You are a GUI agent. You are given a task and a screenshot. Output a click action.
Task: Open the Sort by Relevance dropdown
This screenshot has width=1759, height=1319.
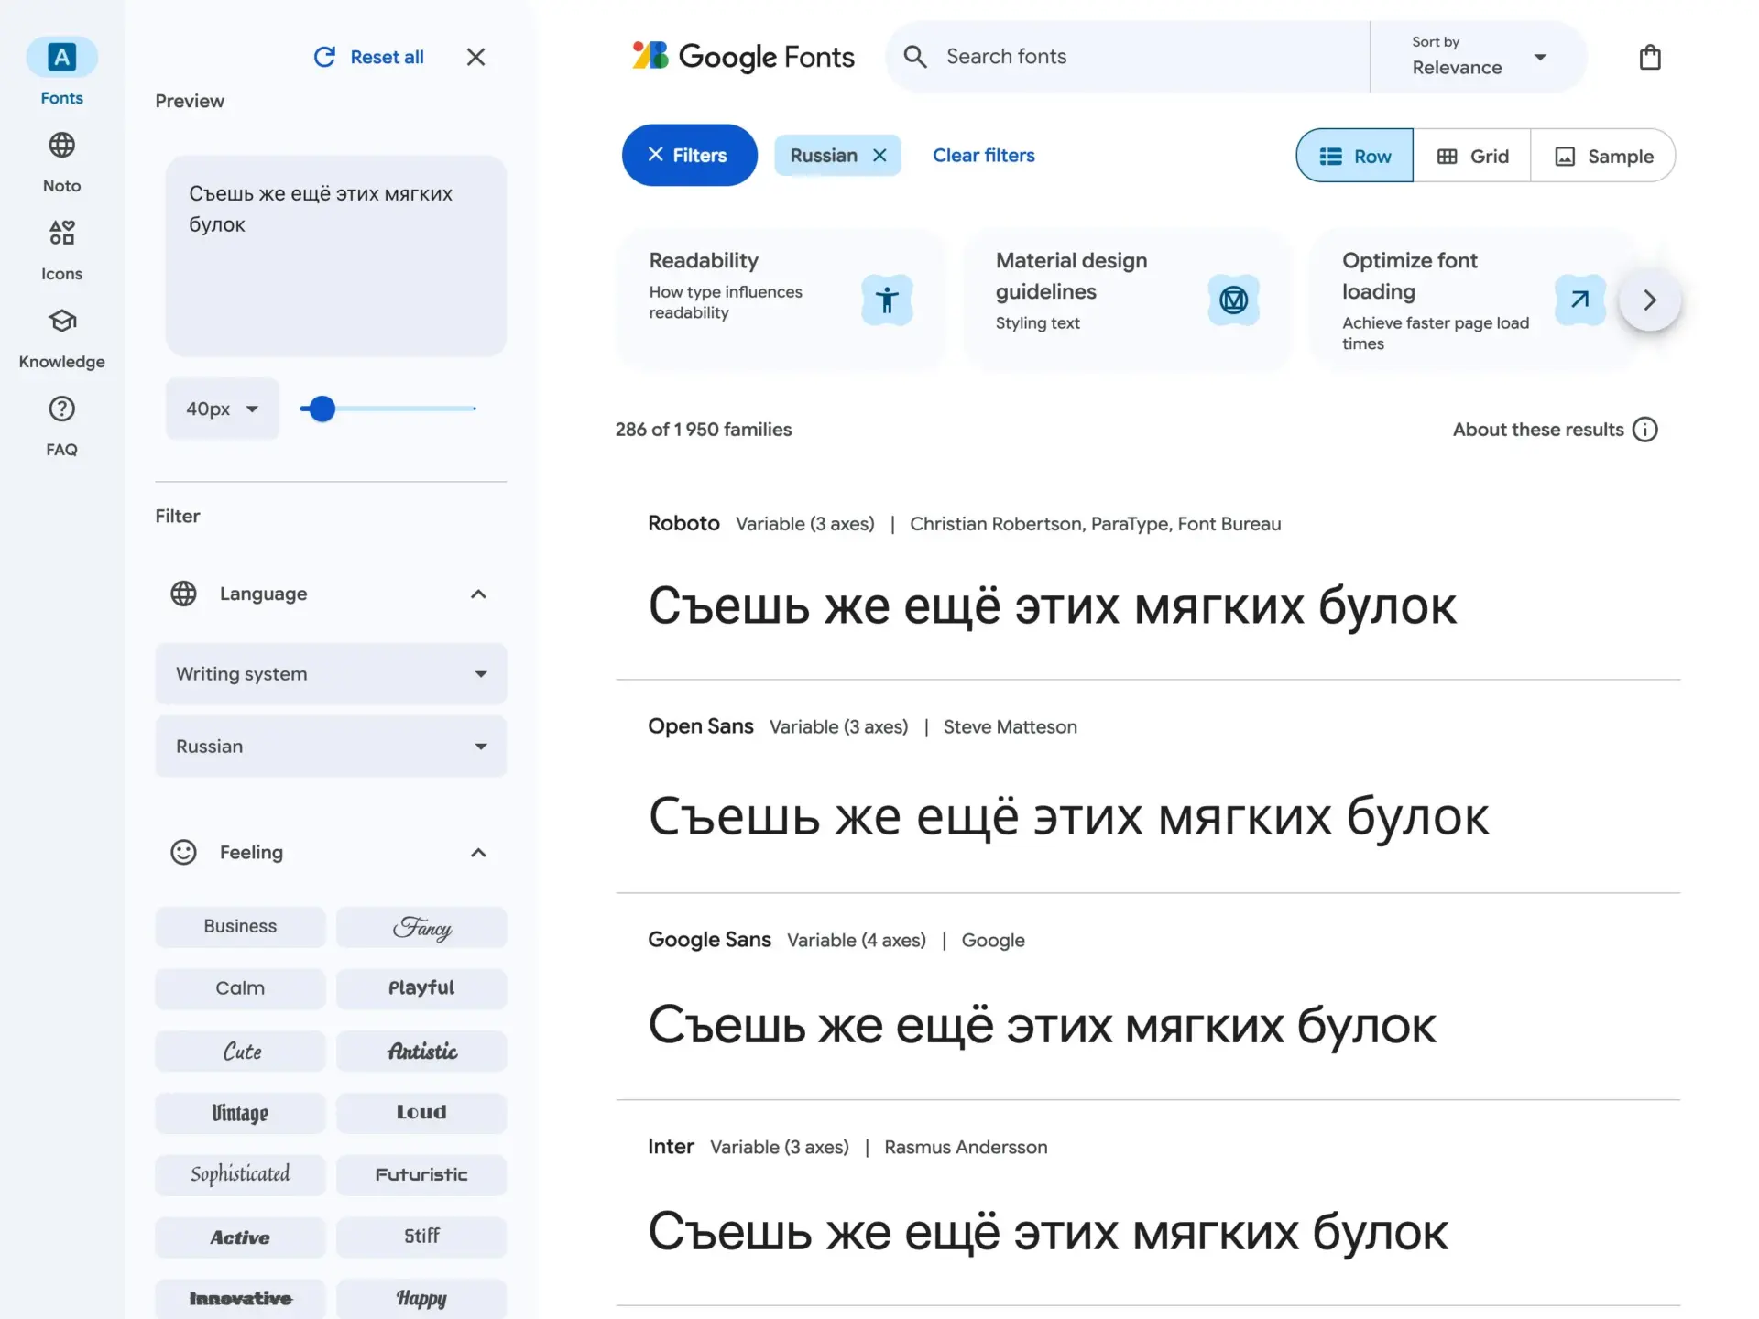[x=1479, y=57]
